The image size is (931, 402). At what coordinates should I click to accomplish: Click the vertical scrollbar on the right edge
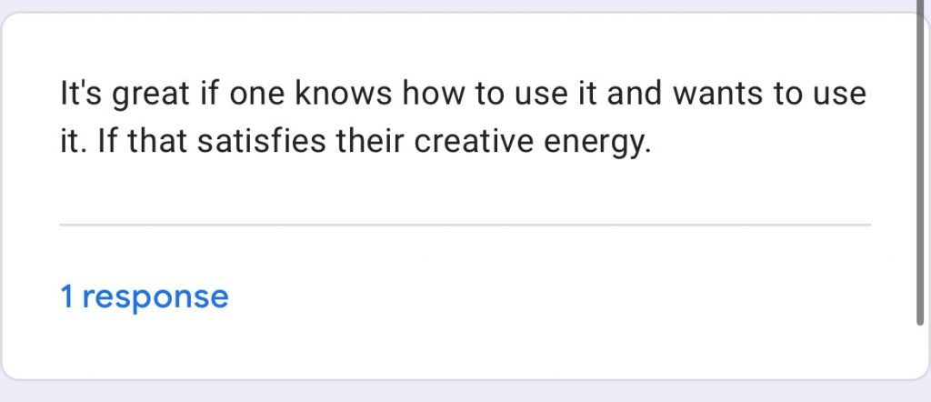[920, 163]
